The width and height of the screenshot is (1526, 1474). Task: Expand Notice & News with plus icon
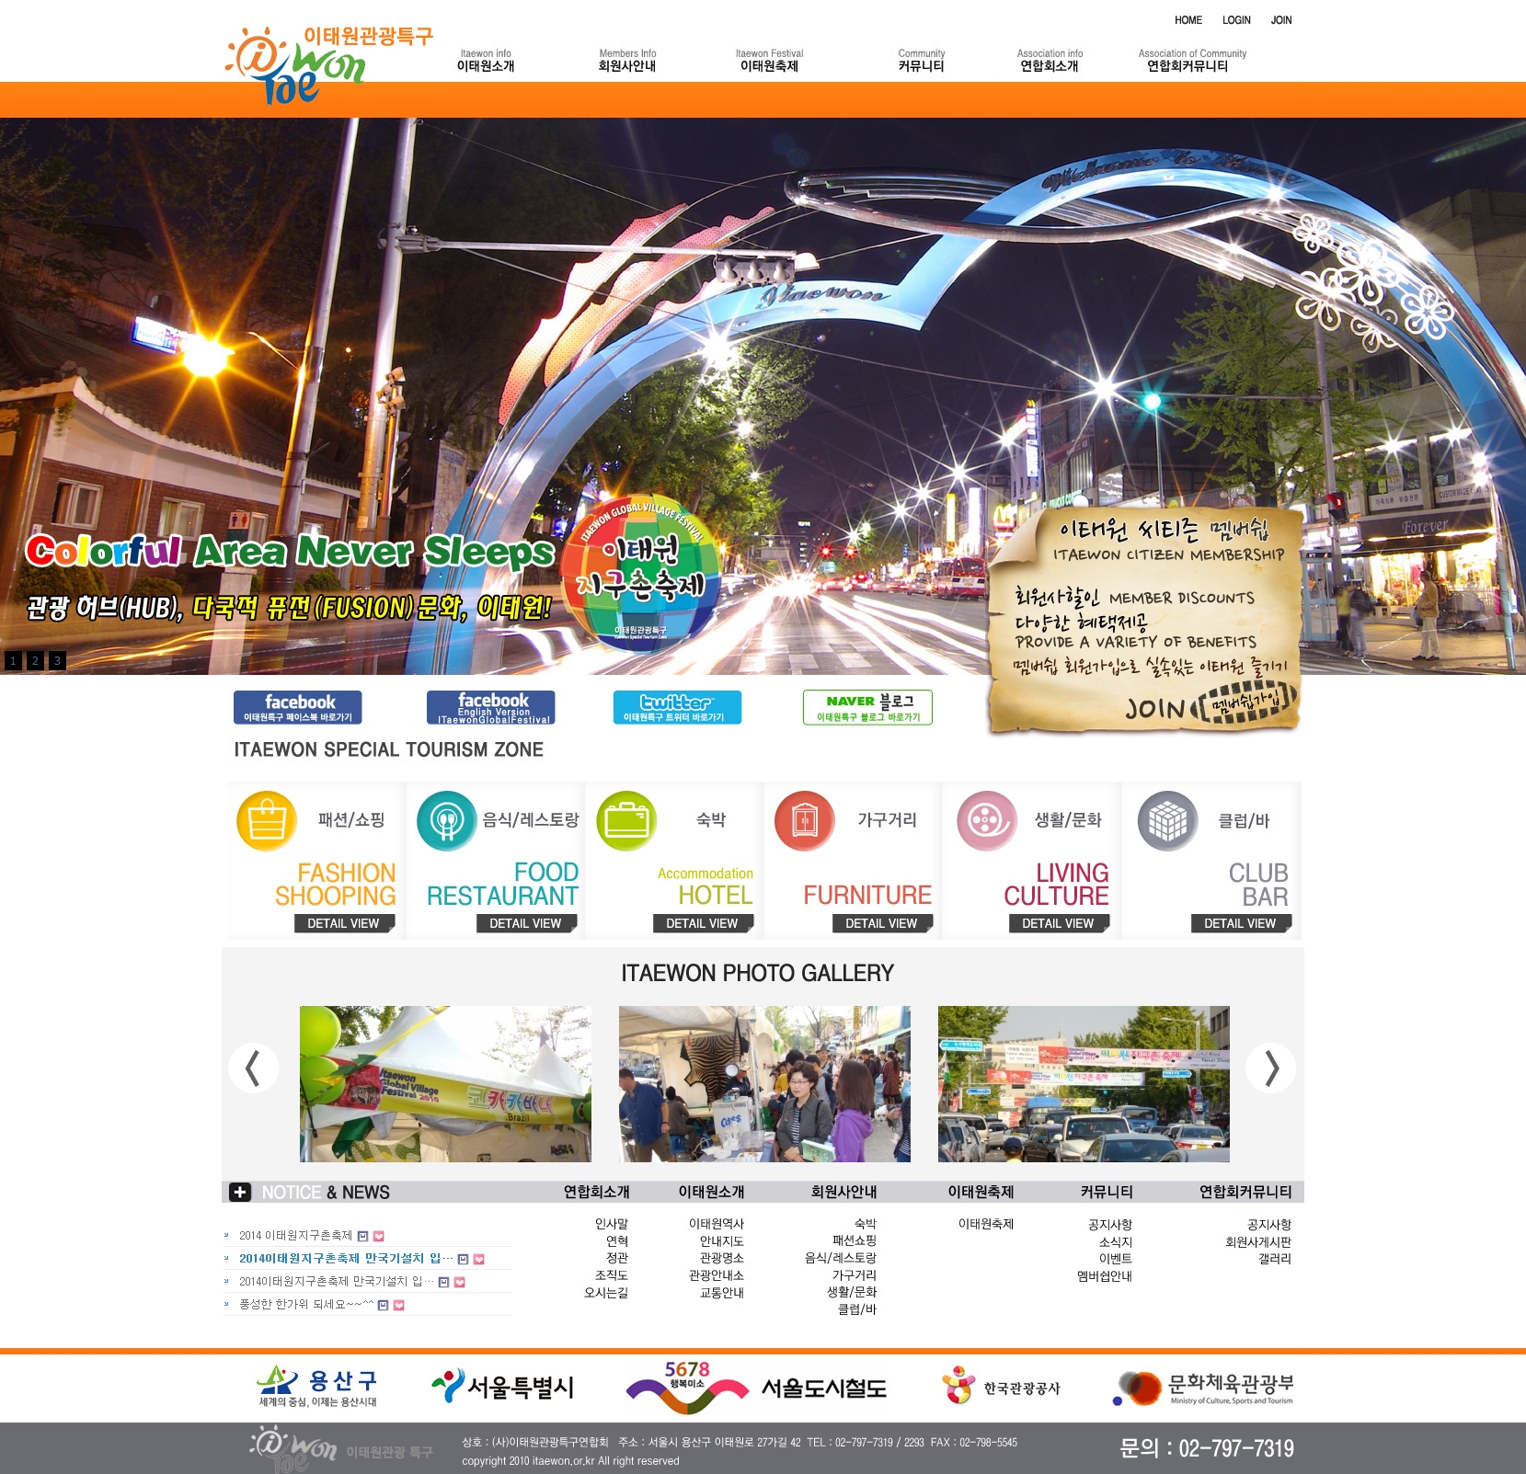click(240, 1192)
